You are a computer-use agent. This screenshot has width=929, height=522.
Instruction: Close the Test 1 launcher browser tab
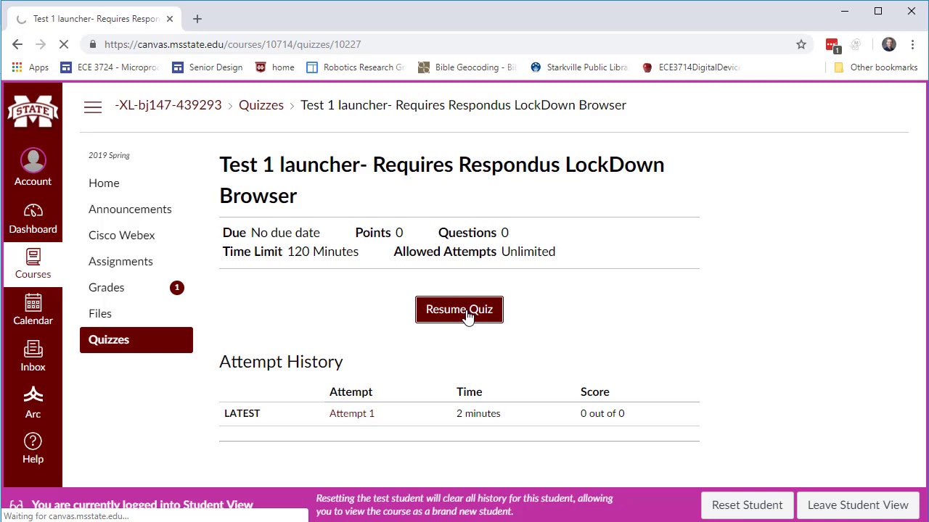click(170, 19)
